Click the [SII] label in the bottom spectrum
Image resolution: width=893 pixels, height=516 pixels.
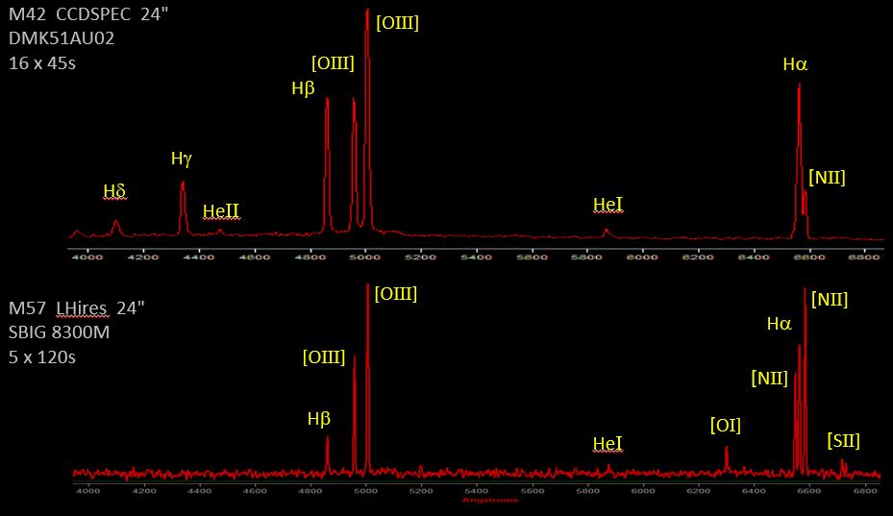tap(843, 441)
